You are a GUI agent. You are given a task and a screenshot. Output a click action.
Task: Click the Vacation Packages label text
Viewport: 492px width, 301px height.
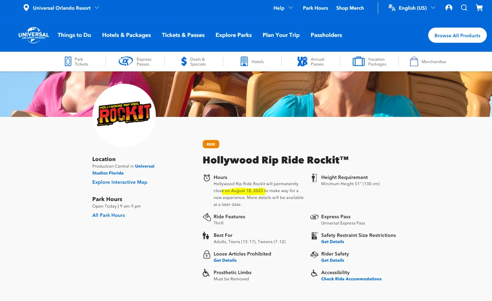(377, 62)
